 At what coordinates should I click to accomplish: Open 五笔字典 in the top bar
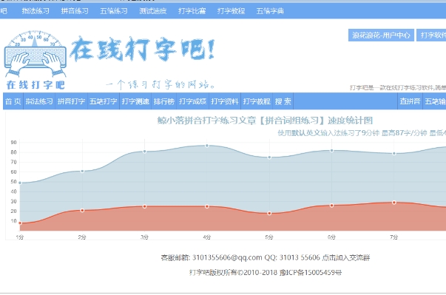pos(270,11)
